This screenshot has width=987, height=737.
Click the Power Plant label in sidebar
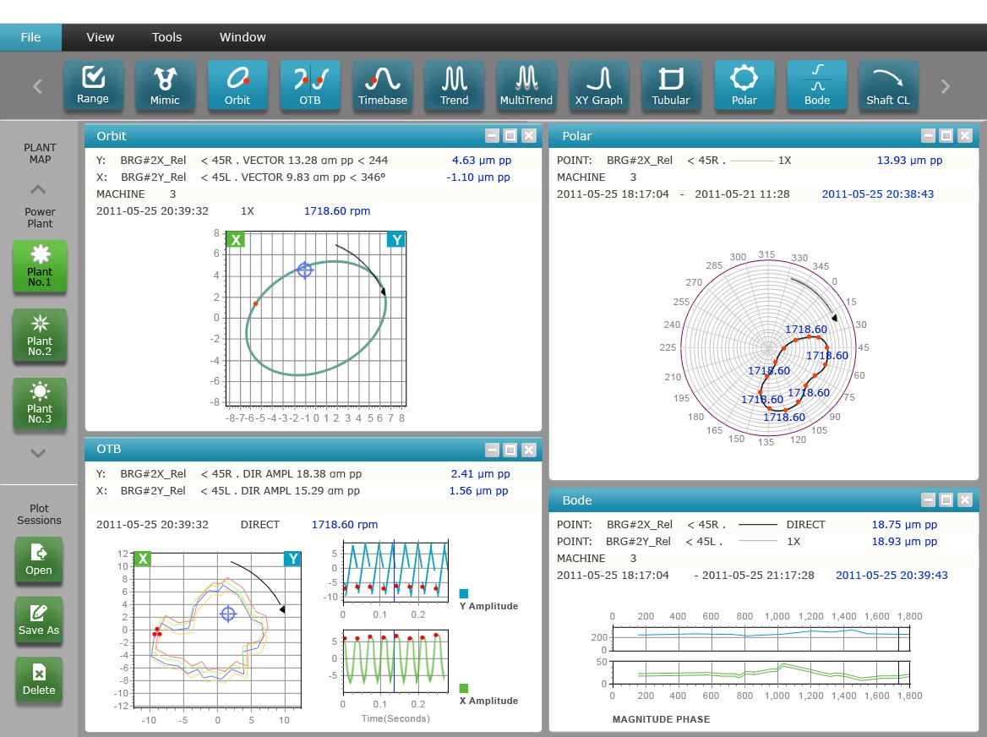(x=40, y=218)
